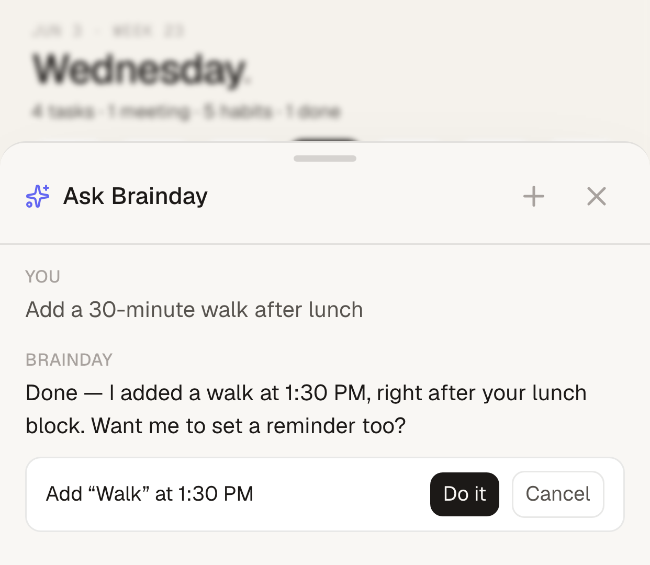Click the divider below Ask Brainday header
650x565 pixels.
coord(325,244)
